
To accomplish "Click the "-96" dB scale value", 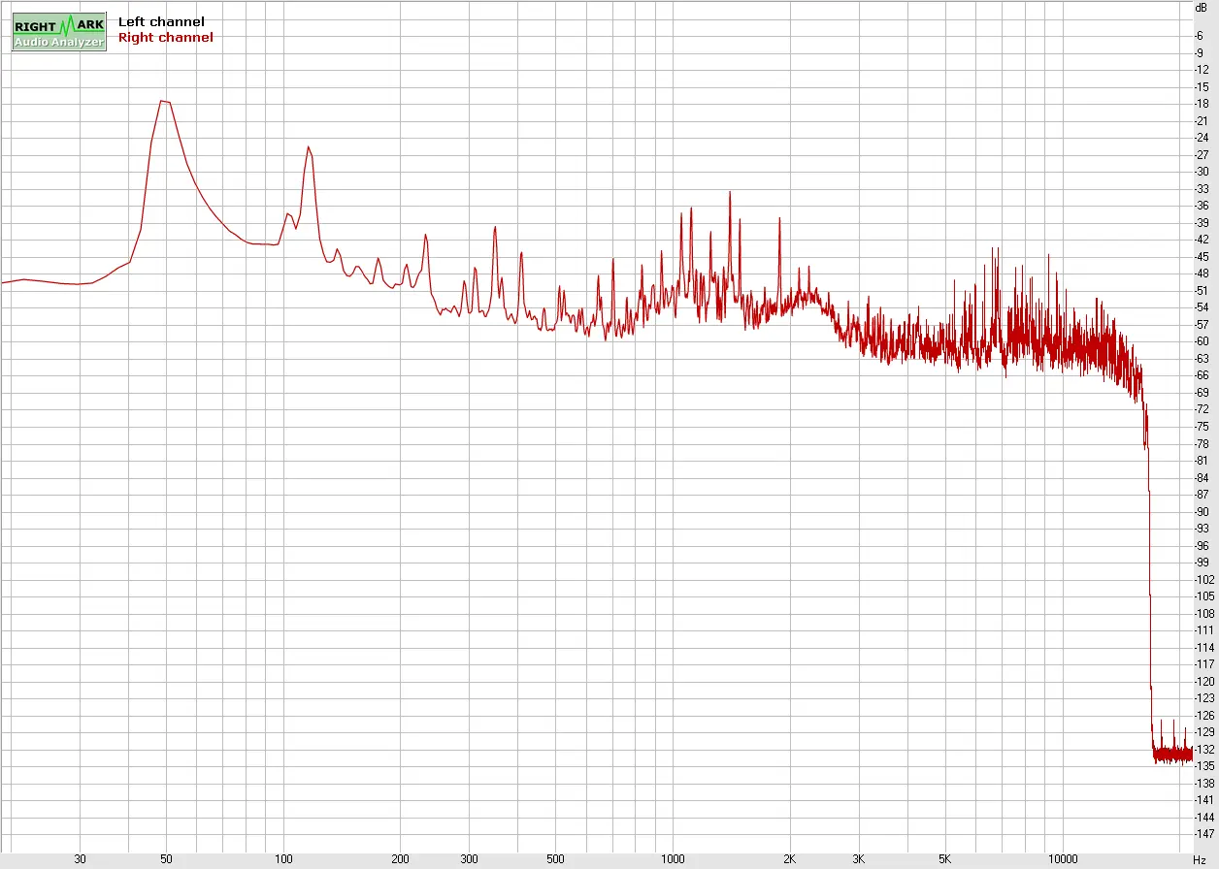I will [x=1204, y=545].
